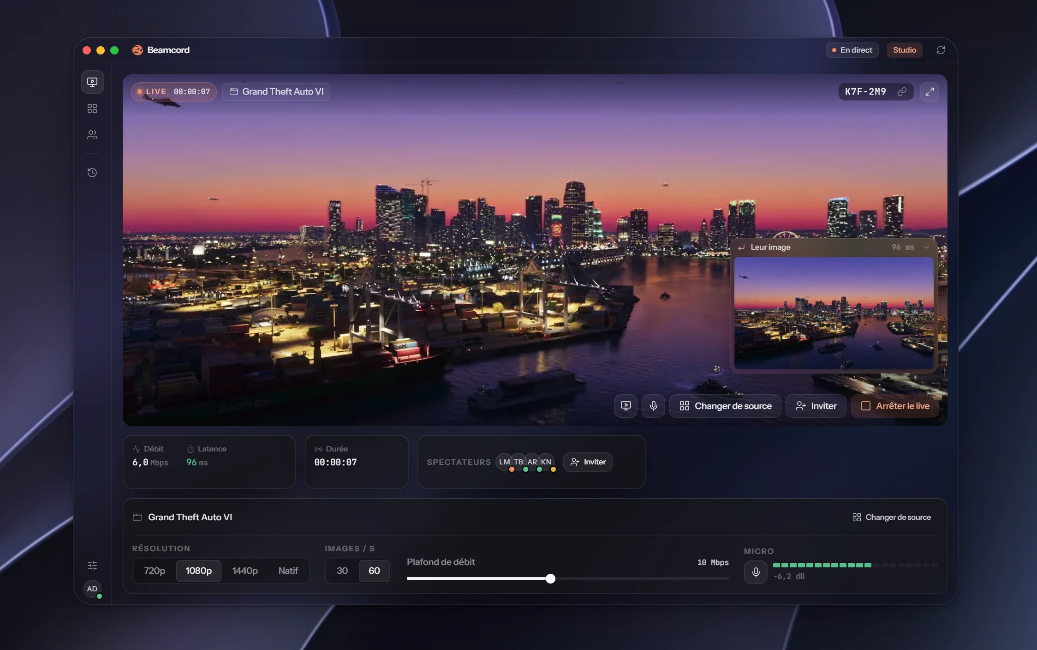Click Changer de source in preview toolbar
Image resolution: width=1037 pixels, height=650 pixels.
coord(725,406)
